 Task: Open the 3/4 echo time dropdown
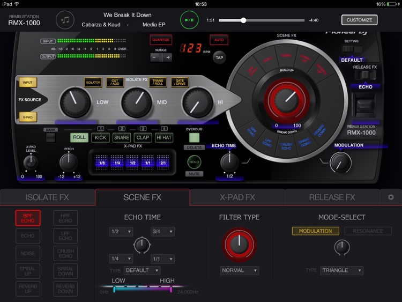[162, 231]
